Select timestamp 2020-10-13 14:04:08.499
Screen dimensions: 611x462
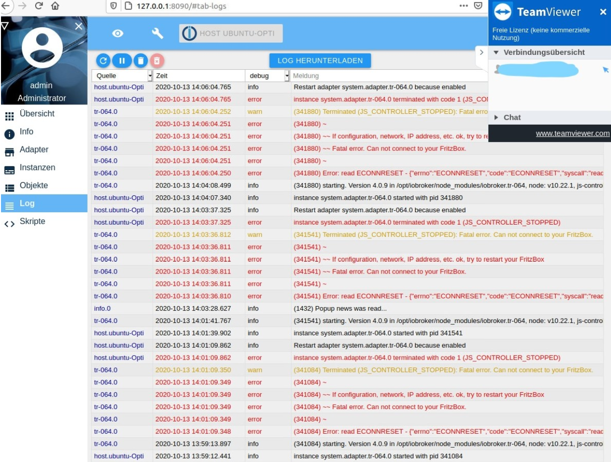[193, 185]
